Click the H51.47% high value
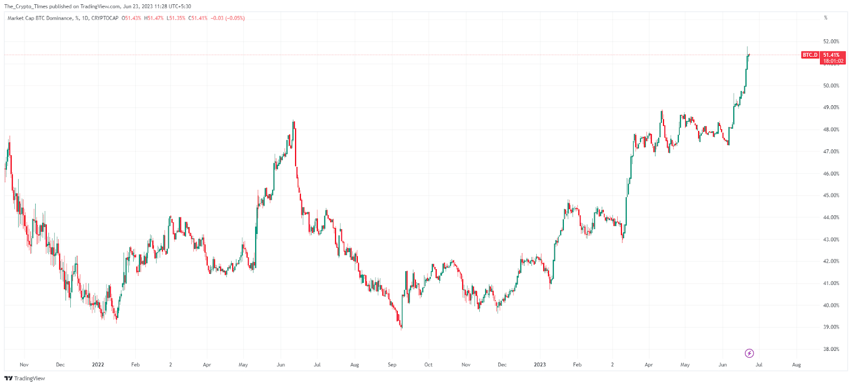Screen dimensions: 852x386 point(154,18)
